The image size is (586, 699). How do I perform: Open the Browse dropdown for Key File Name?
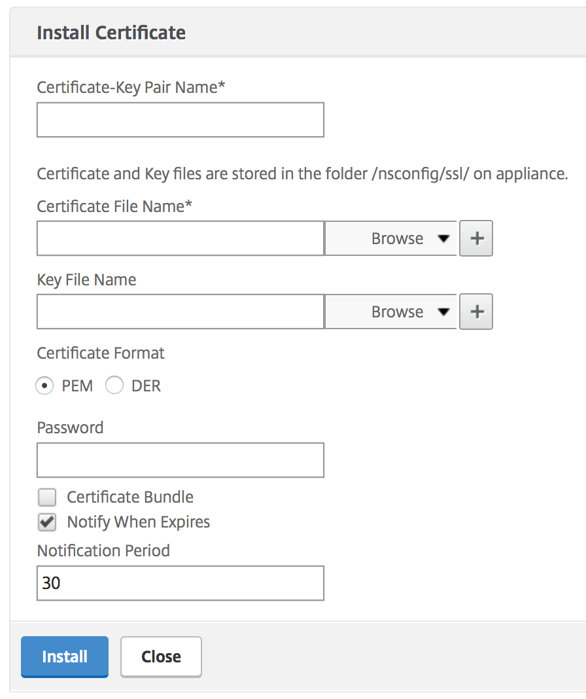click(397, 312)
